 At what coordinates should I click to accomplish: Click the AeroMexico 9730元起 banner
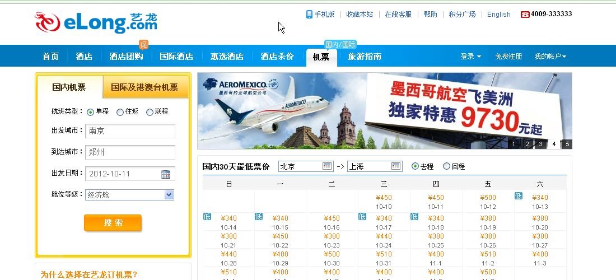coord(385,111)
